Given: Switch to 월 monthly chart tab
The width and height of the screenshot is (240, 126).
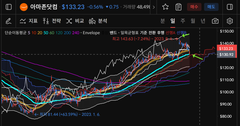Looking at the screenshot, I should [x=193, y=21].
